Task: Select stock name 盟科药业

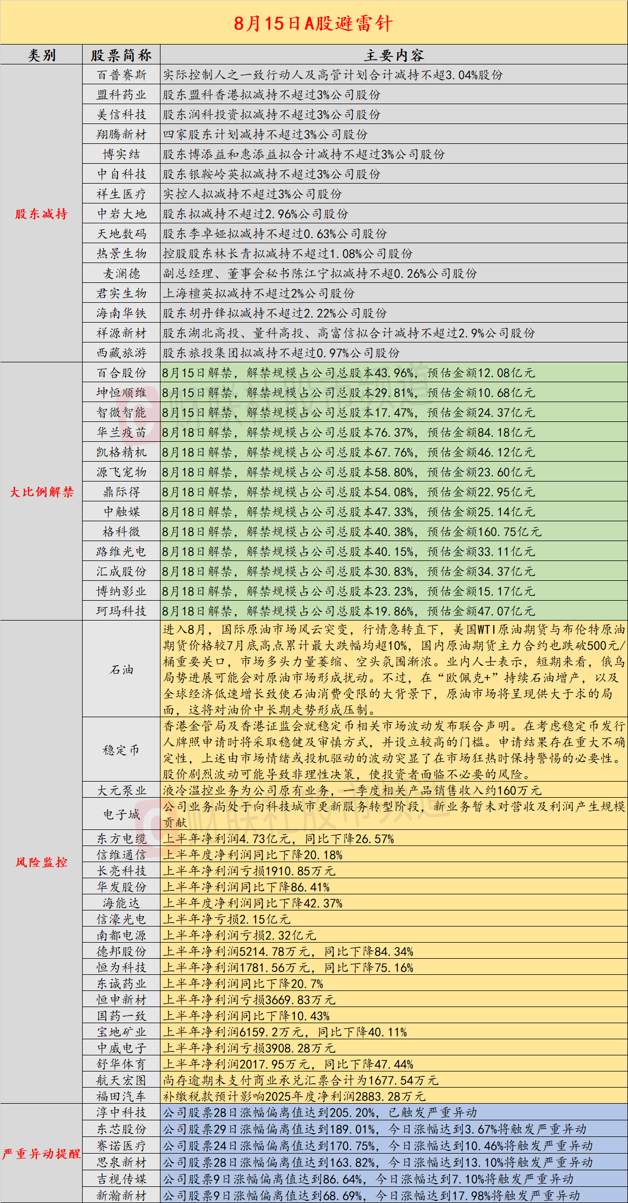Action: coord(121,94)
